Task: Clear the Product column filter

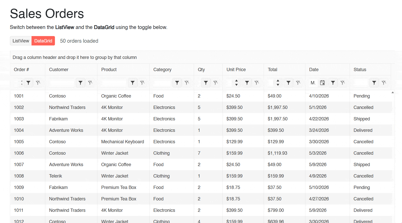Action: point(142,83)
